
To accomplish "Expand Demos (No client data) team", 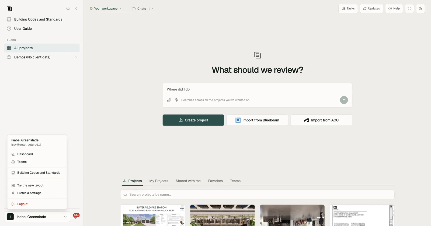I will [x=42, y=57].
